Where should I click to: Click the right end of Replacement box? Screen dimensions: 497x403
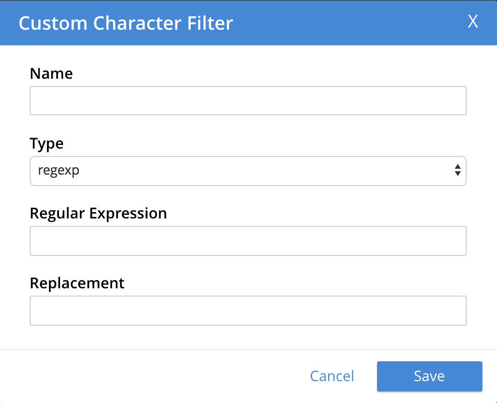click(454, 311)
